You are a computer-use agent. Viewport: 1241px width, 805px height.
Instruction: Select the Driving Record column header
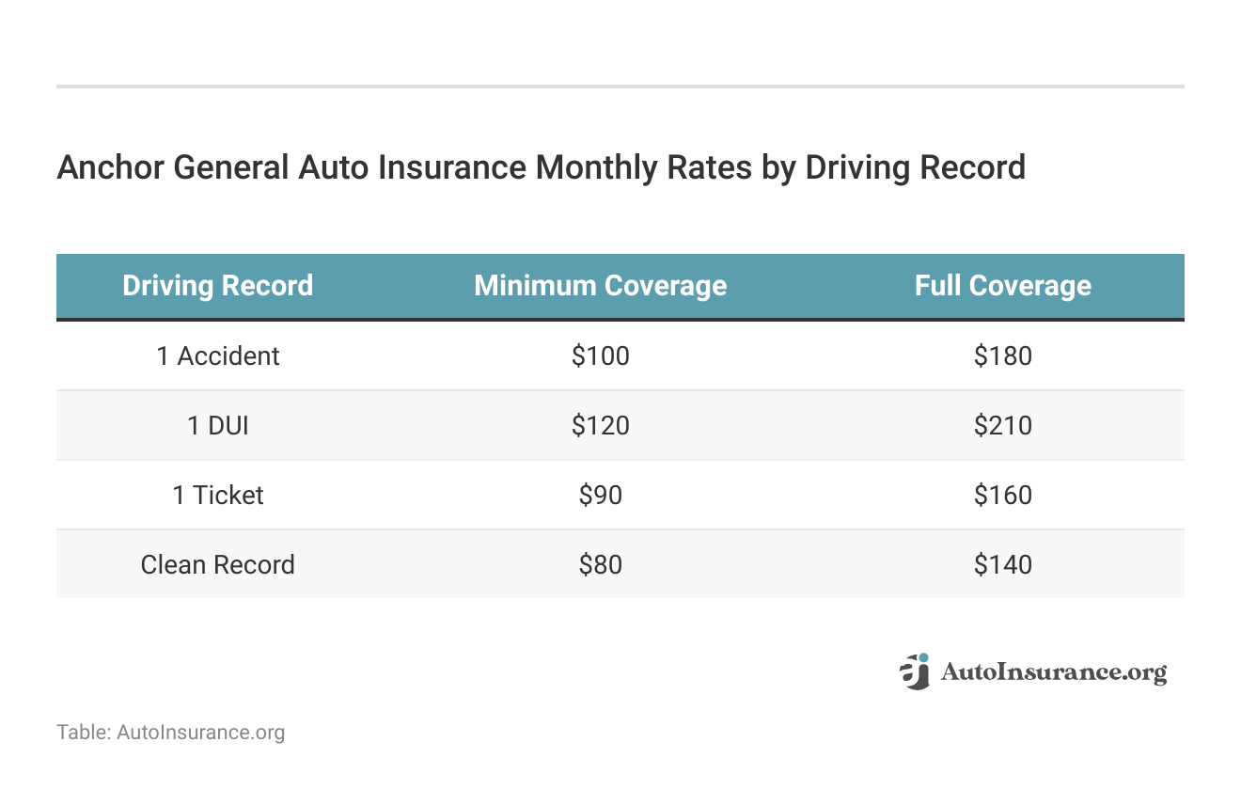click(x=217, y=286)
